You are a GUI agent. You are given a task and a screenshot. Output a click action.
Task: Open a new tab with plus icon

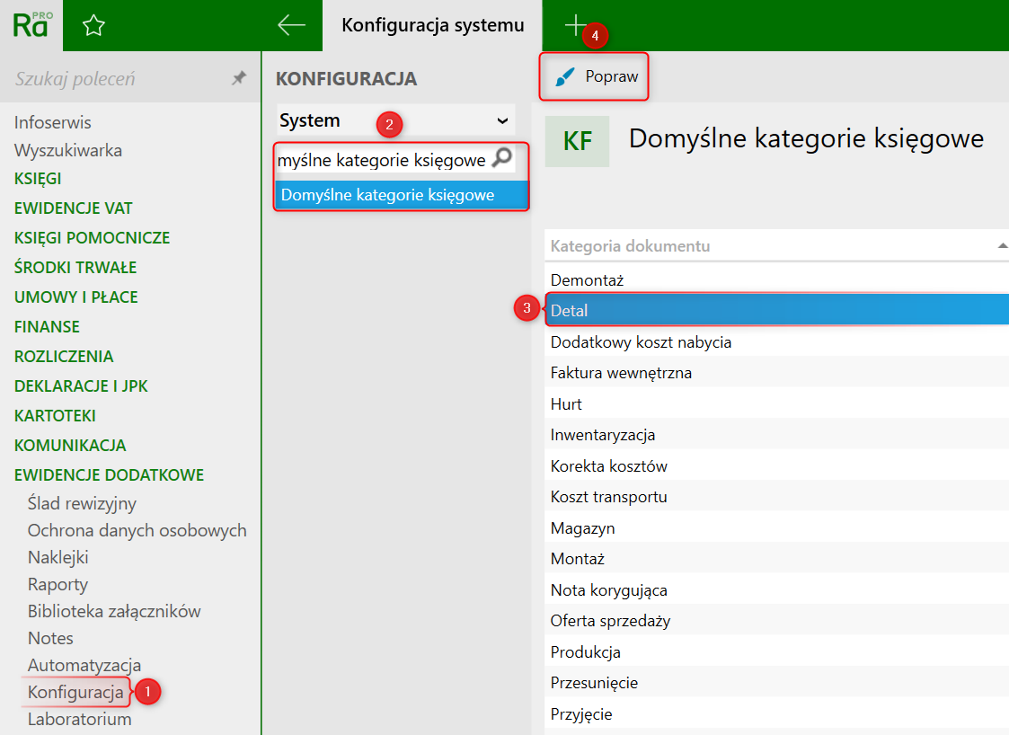(x=575, y=25)
